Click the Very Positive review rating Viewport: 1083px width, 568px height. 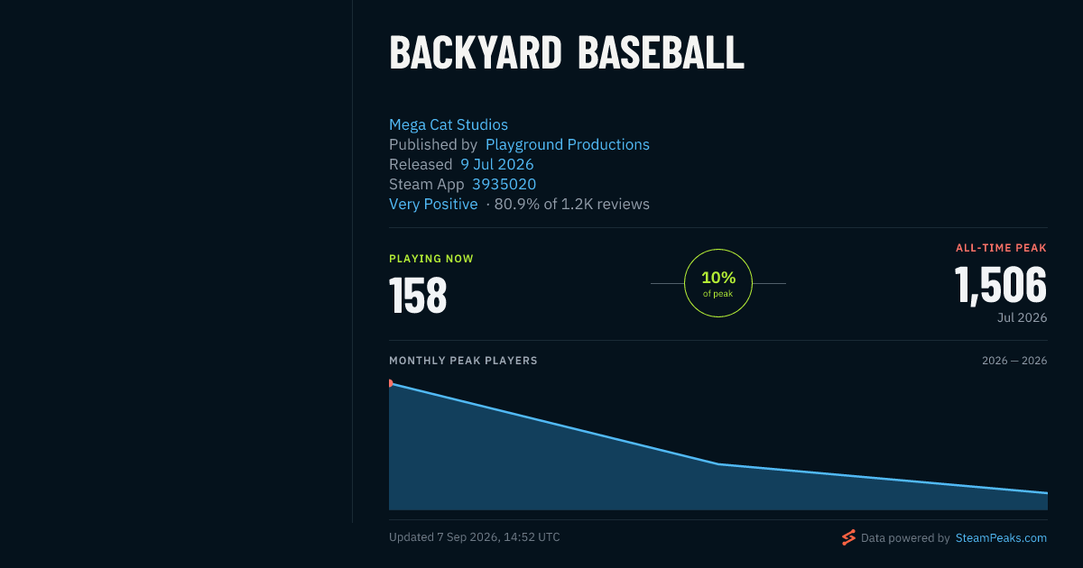point(433,205)
